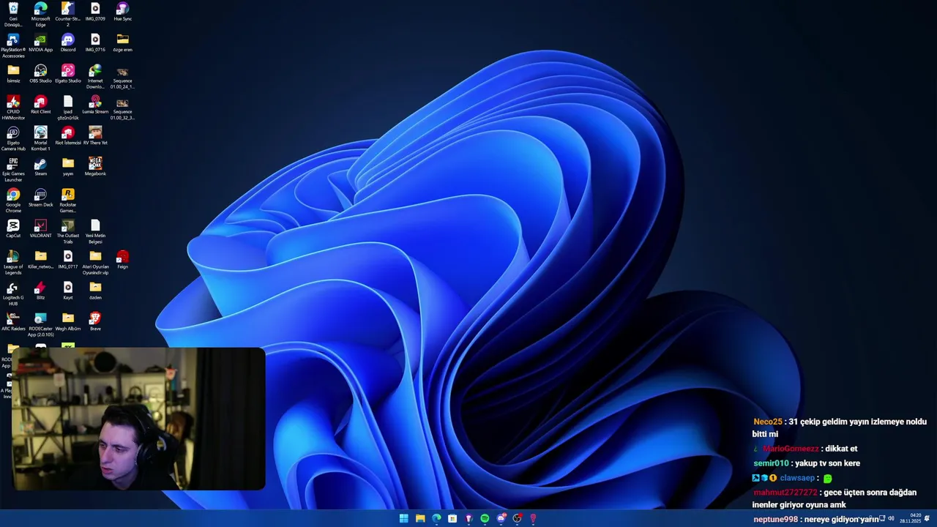Open the volume control in system tray
Screen dimensions: 937x527
[891, 518]
